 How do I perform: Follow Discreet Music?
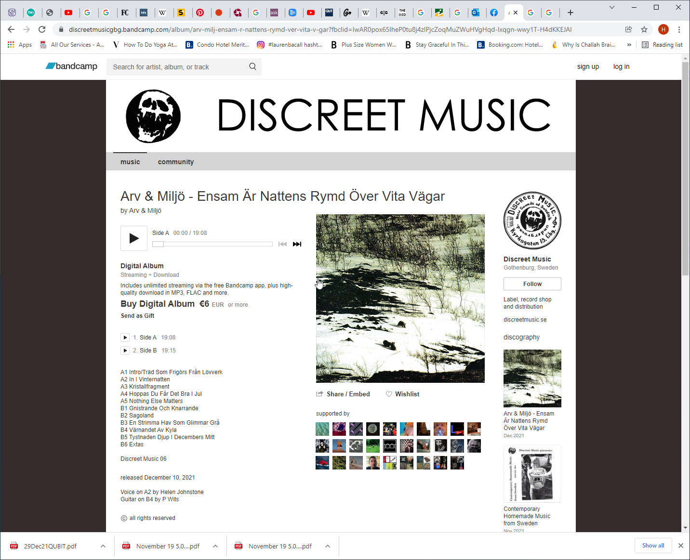click(x=532, y=284)
